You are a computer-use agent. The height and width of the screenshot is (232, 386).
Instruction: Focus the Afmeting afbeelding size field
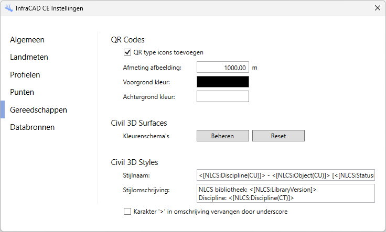pyautogui.click(x=223, y=67)
